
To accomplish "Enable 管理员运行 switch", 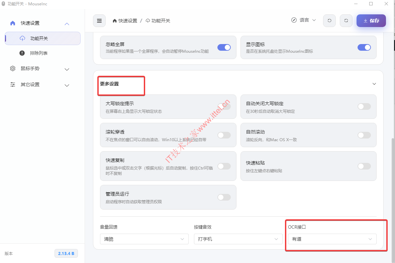I will 224,197.
